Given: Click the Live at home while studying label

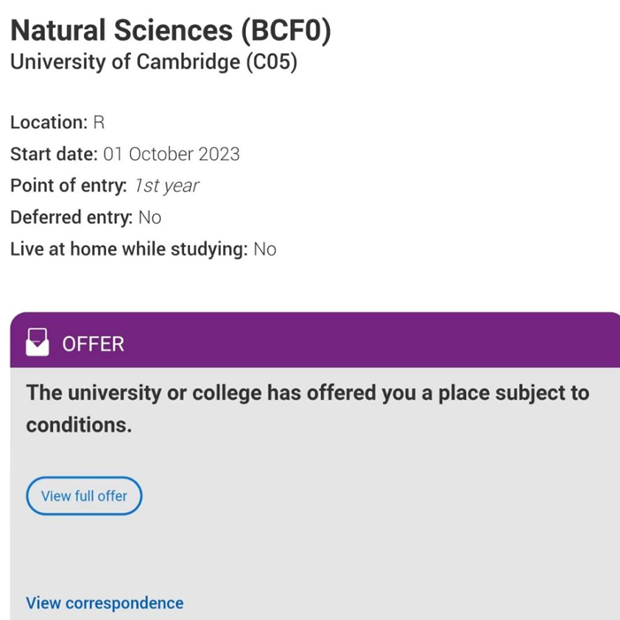Looking at the screenshot, I should [x=128, y=249].
